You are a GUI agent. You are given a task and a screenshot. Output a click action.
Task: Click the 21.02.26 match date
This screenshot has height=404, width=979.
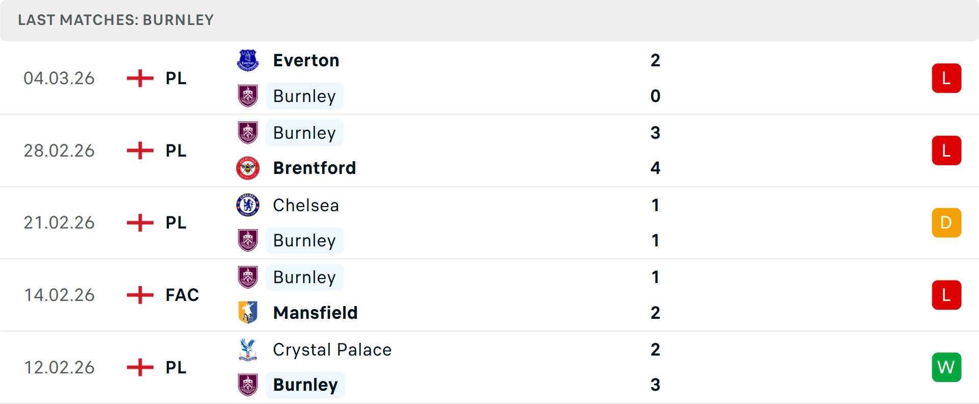(x=59, y=223)
